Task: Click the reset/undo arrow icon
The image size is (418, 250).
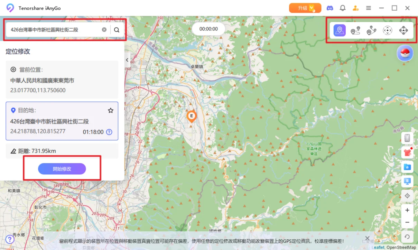Action: pos(407,237)
